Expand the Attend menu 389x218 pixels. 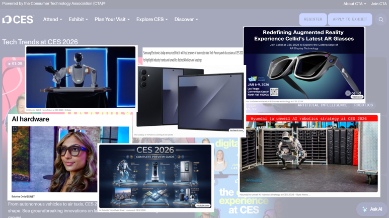pos(53,19)
